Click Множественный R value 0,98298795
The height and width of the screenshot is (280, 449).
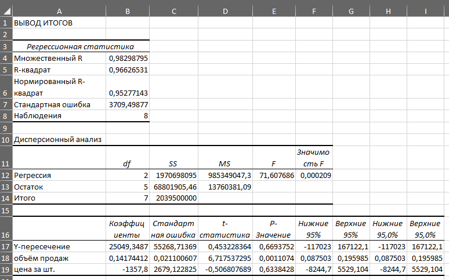tap(128, 58)
